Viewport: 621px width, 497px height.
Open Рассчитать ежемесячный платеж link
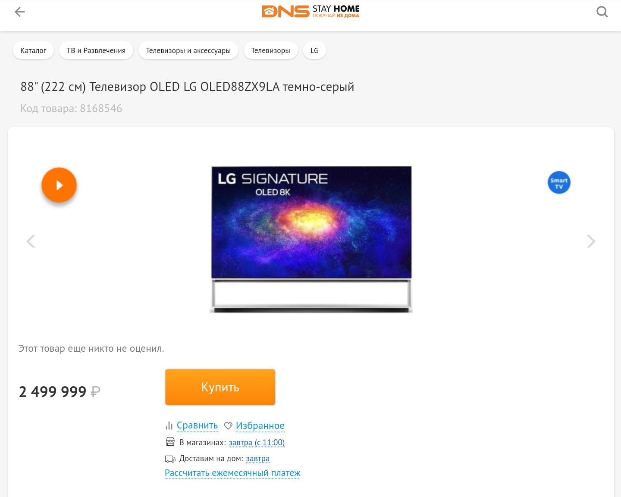232,473
